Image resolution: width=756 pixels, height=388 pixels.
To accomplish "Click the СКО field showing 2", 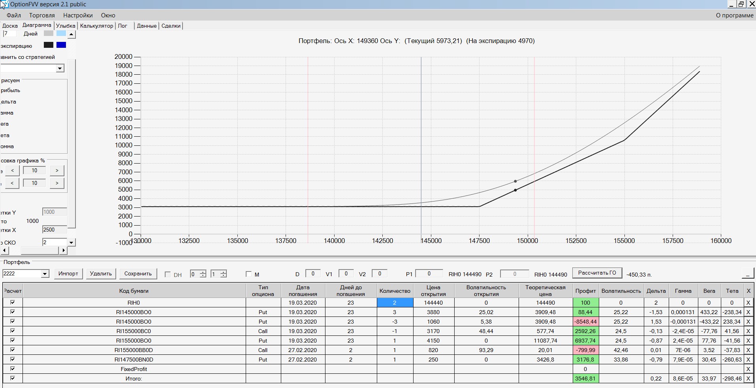I will click(x=55, y=242).
